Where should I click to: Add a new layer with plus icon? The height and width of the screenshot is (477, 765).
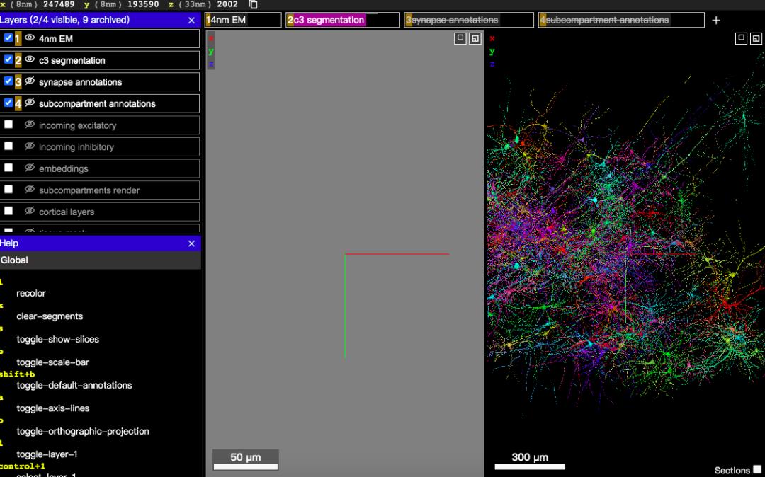(x=715, y=21)
